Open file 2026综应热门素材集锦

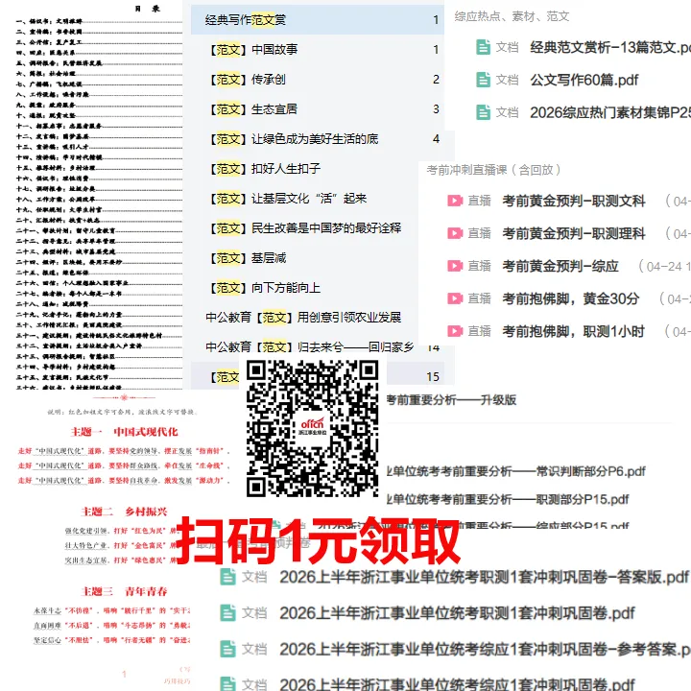tap(610, 113)
